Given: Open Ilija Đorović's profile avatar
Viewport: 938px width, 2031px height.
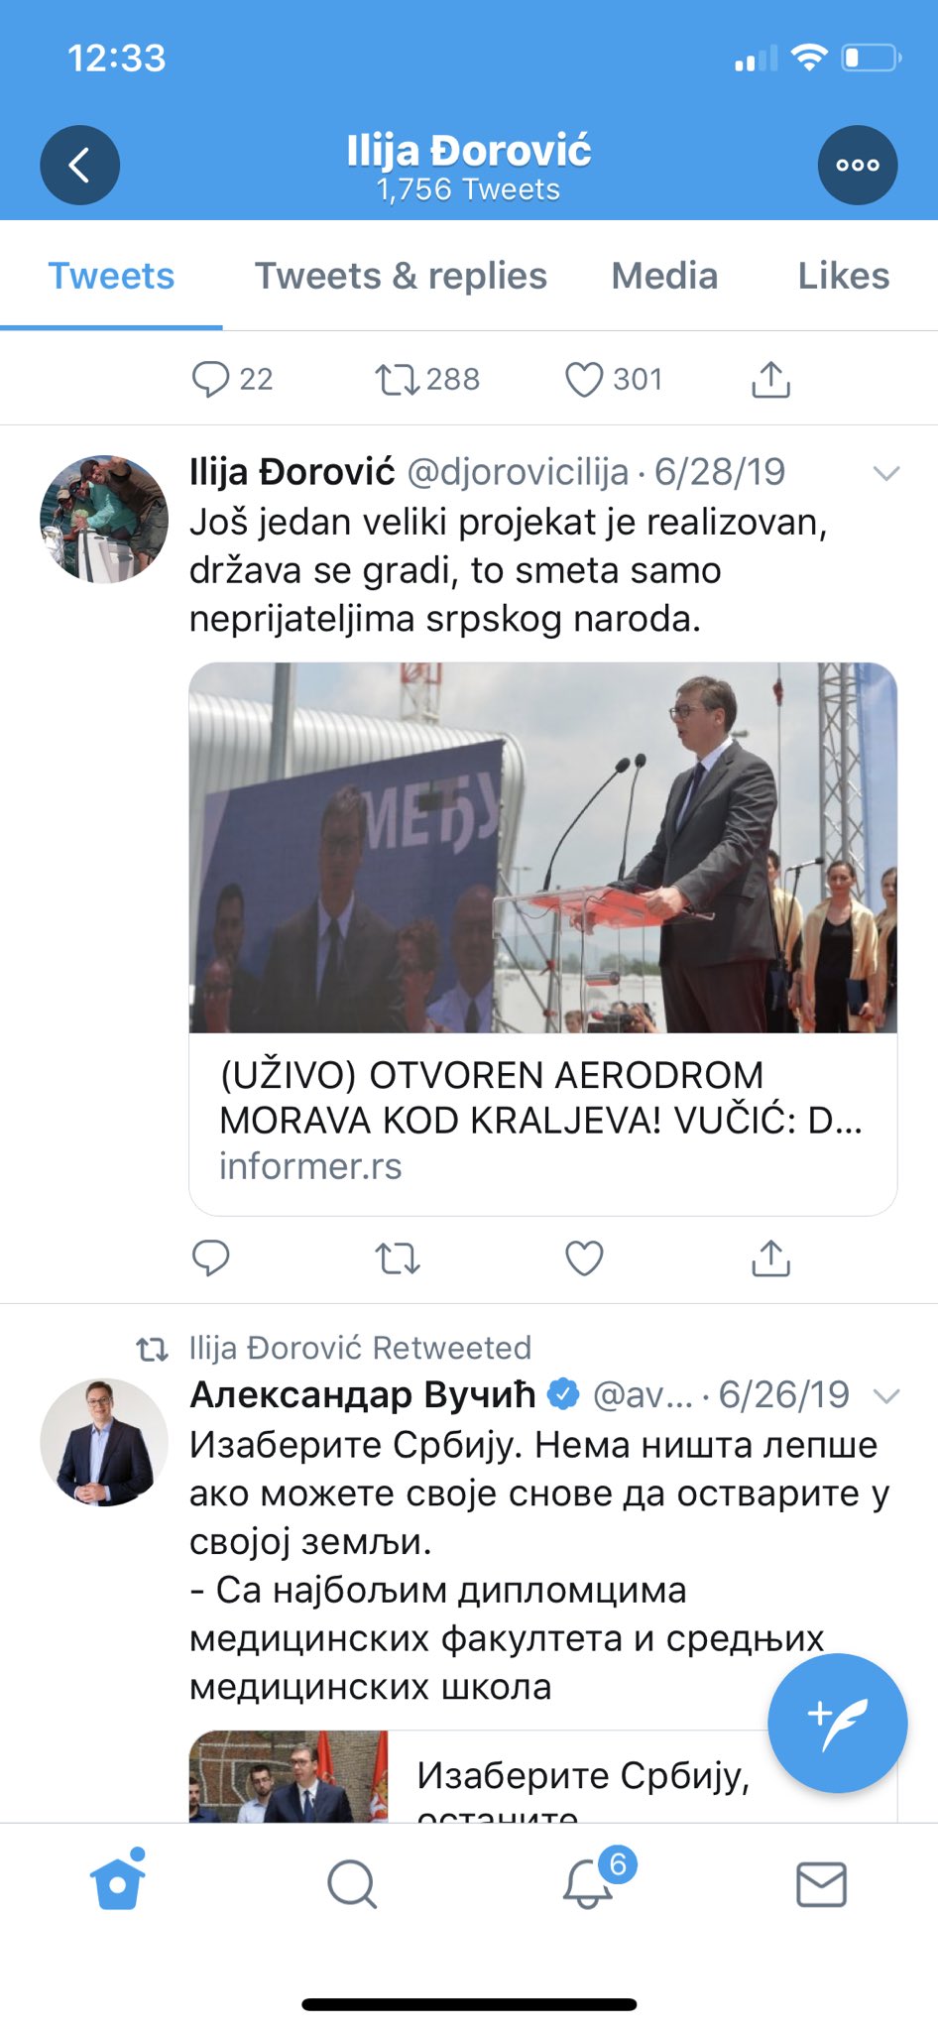Looking at the screenshot, I should coord(104,519).
